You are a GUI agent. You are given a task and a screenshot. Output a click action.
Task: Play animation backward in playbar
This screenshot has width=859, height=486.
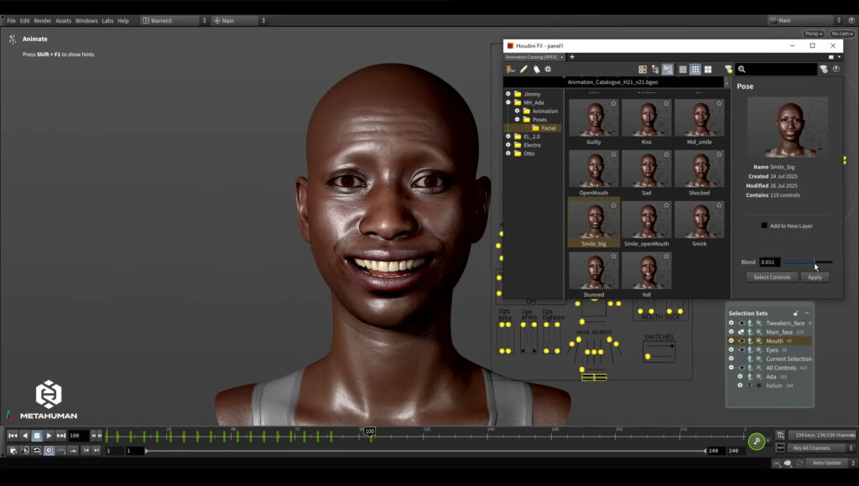24,436
